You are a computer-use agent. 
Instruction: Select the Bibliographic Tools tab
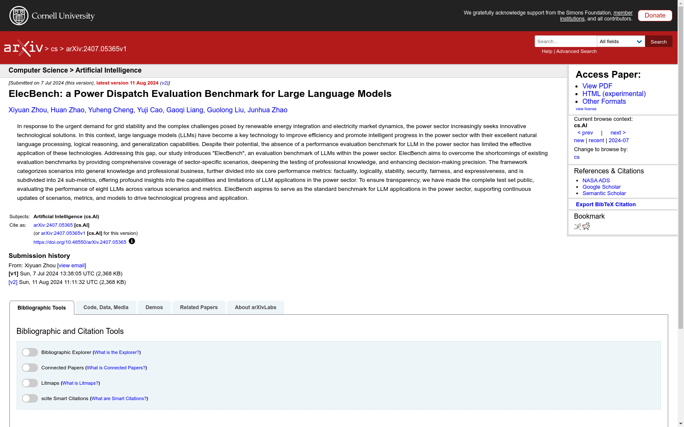(x=42, y=308)
